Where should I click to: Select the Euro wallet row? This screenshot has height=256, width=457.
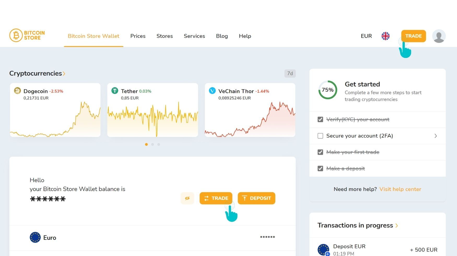point(152,238)
